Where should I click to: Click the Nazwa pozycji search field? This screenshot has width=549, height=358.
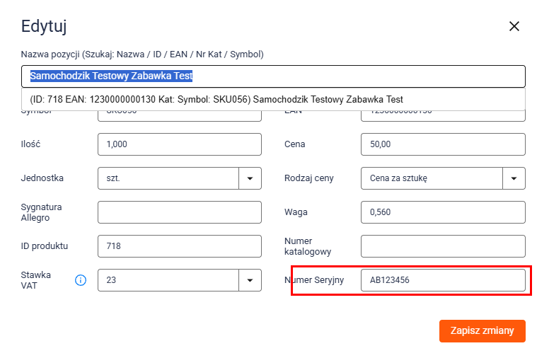273,76
